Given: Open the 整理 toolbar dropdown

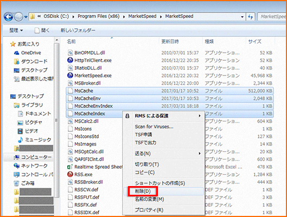Looking at the screenshot, I should tap(16, 30).
